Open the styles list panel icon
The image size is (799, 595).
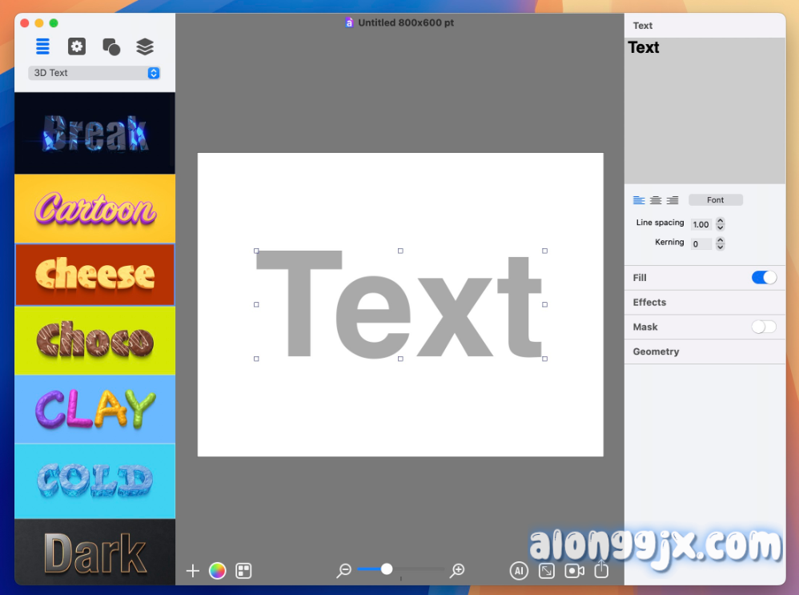click(42, 46)
